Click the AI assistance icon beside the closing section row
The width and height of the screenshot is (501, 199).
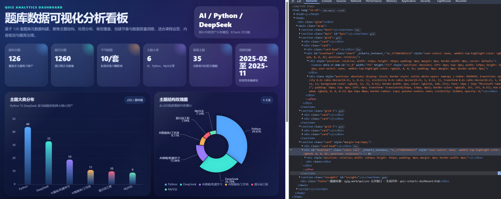[499, 173]
